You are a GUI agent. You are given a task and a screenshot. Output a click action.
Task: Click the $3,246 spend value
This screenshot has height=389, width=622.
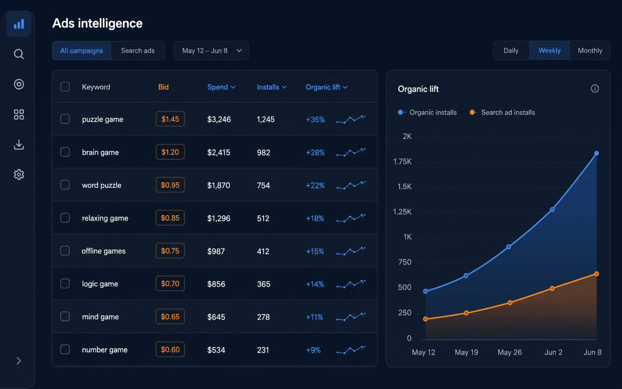click(x=219, y=119)
